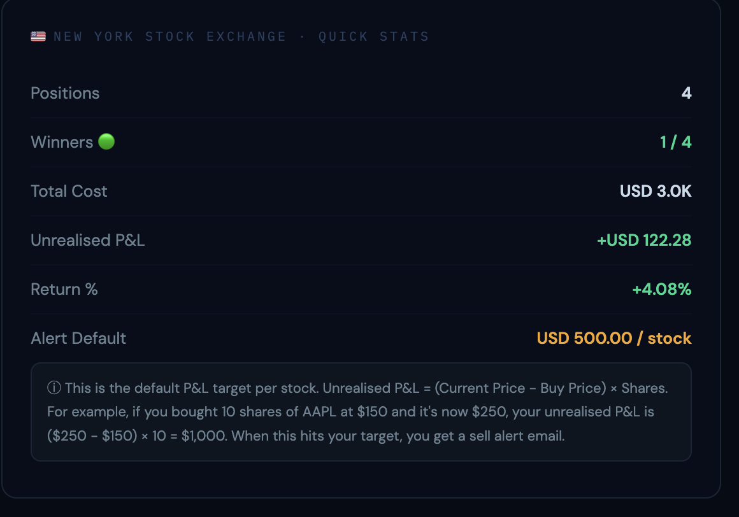Select the 1 / 4 winners value
Image resolution: width=739 pixels, height=517 pixels.
[x=675, y=142]
